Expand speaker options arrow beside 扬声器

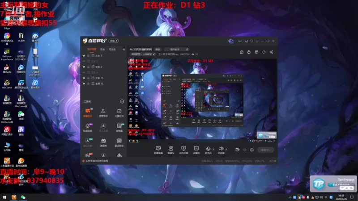226,149
